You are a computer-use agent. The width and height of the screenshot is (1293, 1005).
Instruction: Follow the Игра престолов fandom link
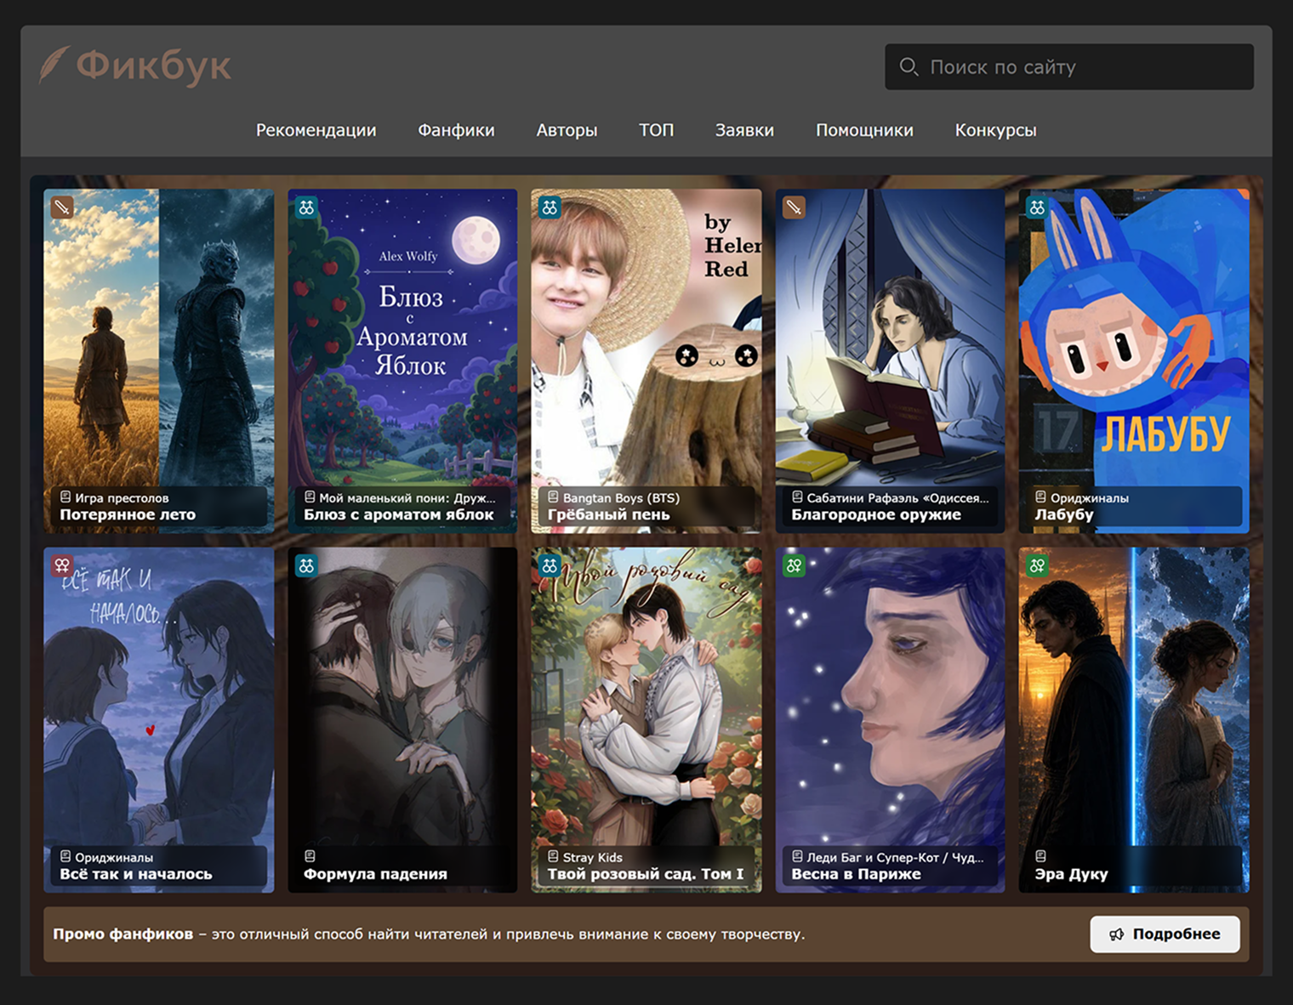122,498
